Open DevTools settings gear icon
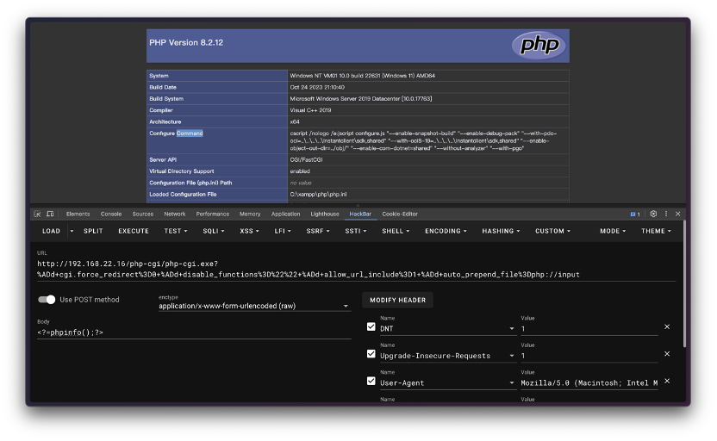Image resolution: width=717 pixels, height=441 pixels. pos(653,214)
